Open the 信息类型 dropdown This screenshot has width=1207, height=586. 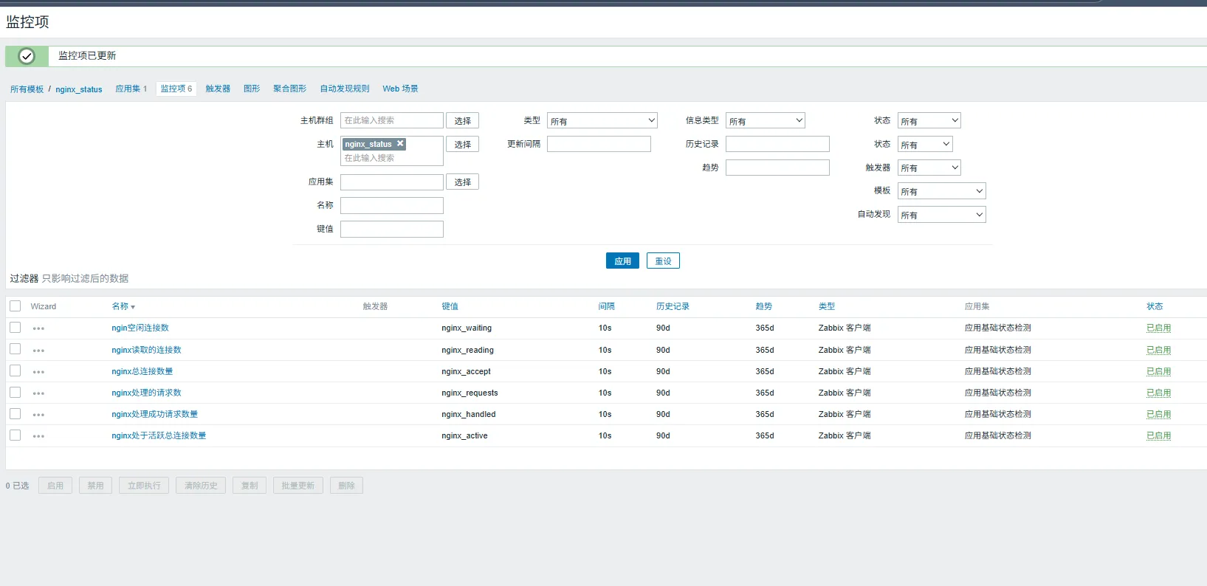[765, 121]
